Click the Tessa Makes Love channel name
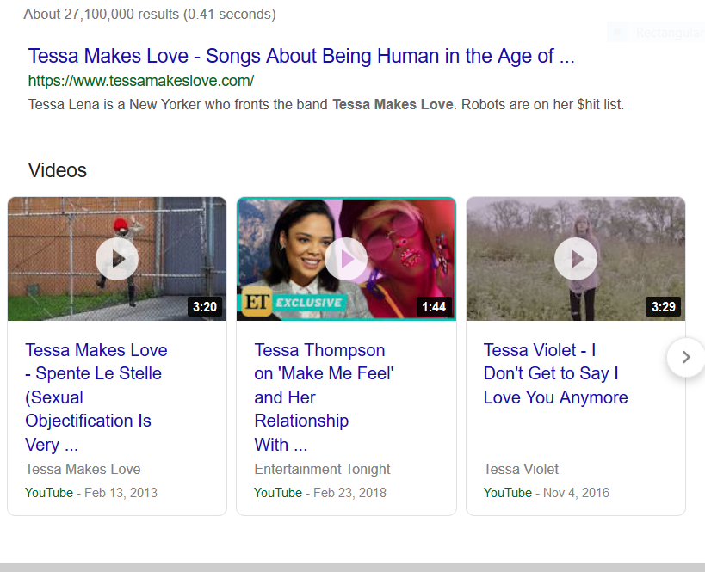 tap(83, 469)
